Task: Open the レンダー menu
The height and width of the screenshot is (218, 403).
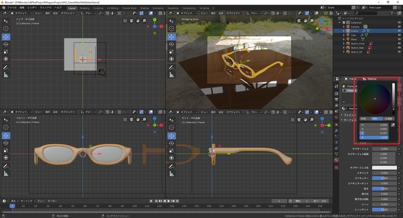Action: [x=32, y=7]
